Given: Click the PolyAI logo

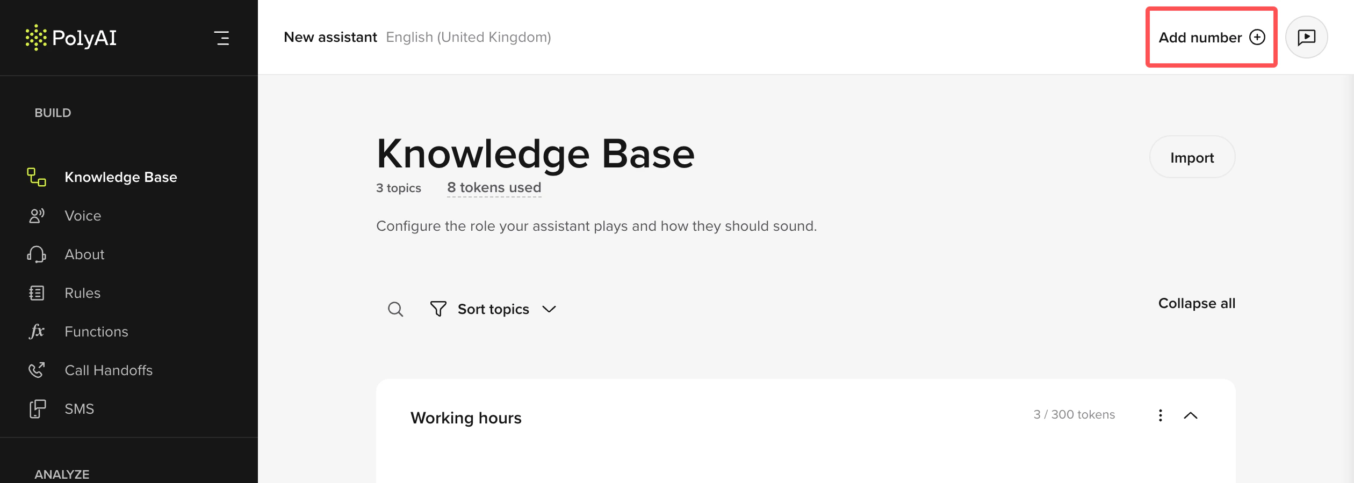Looking at the screenshot, I should tap(71, 38).
